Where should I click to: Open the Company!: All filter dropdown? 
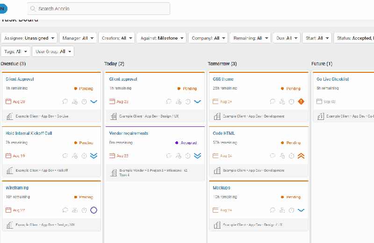click(208, 38)
